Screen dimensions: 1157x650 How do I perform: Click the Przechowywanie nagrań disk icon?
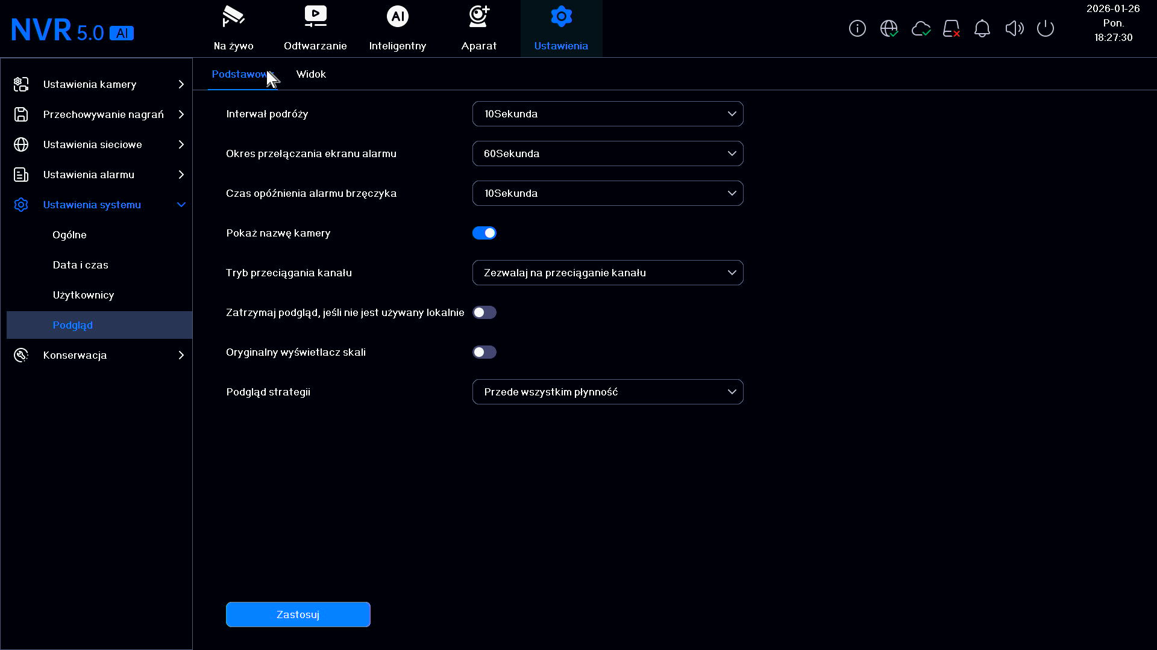(21, 114)
